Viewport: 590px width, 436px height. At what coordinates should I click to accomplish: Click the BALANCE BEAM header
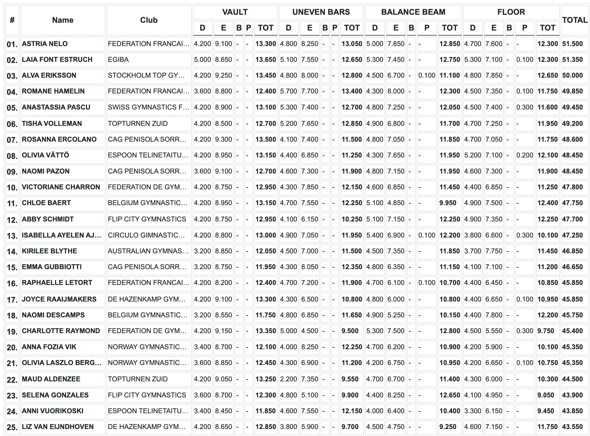[x=413, y=12]
